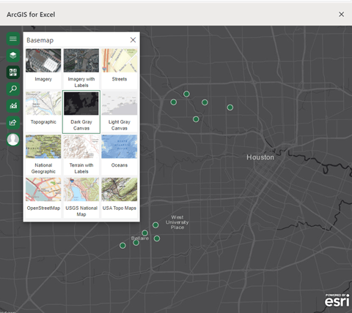Open the Search magnifier tool
The width and height of the screenshot is (352, 313).
click(13, 89)
